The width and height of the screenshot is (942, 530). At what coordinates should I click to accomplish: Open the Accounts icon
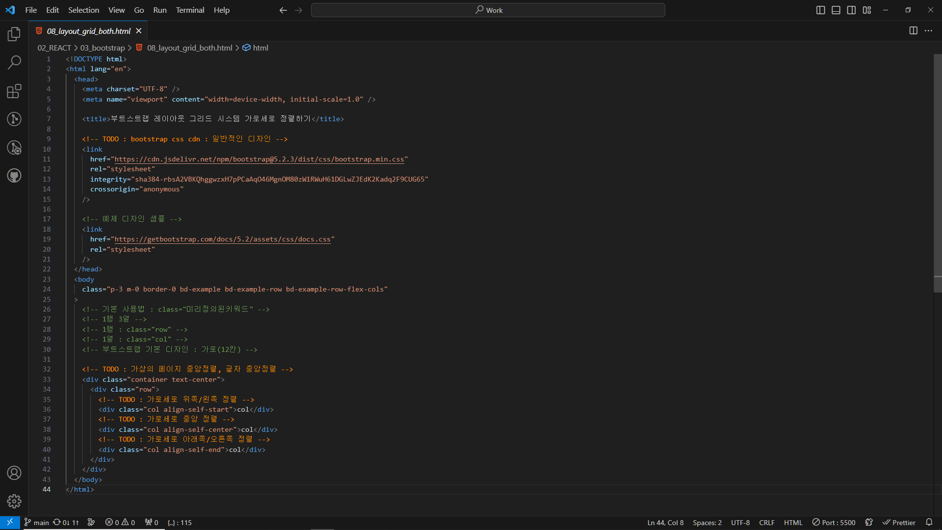[14, 473]
